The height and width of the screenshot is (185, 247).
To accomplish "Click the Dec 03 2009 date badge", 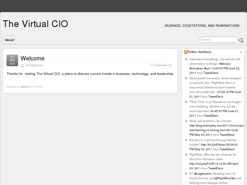I will click(x=12, y=60).
